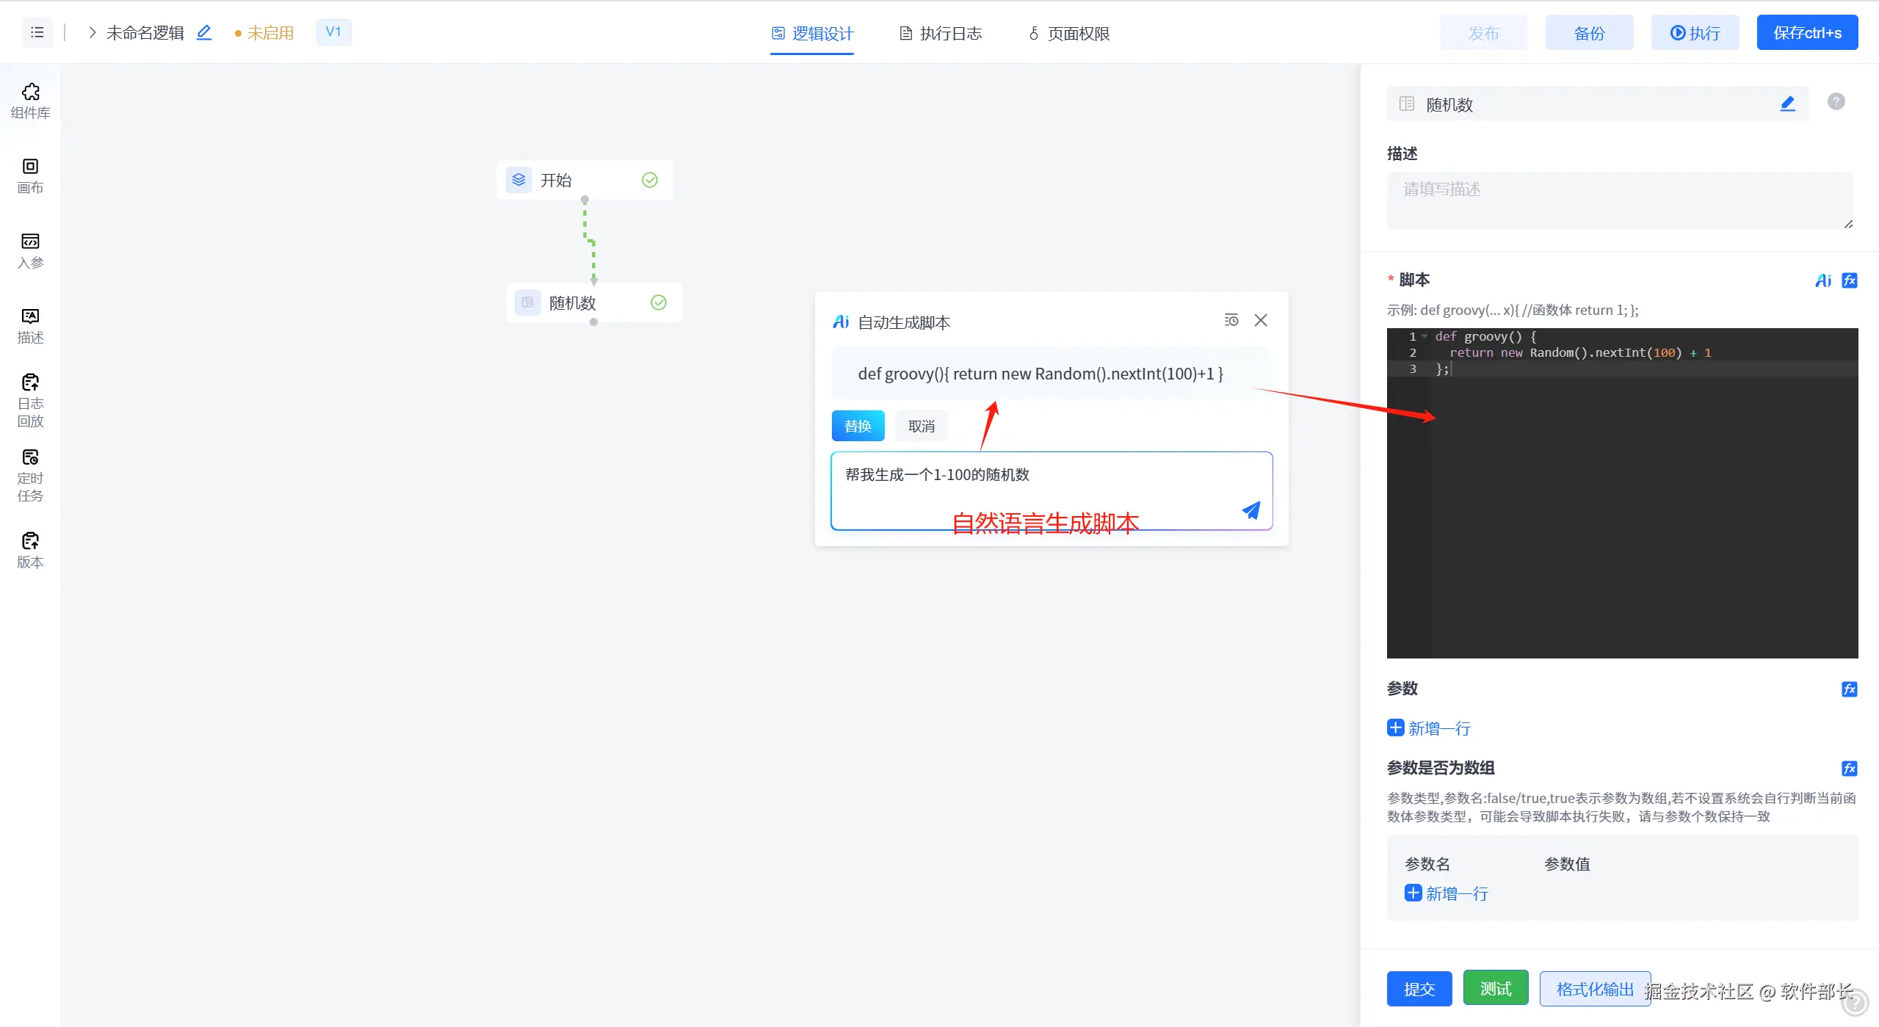Click the 替换 replace button
Viewport: 1879px width, 1027px height.
858,426
